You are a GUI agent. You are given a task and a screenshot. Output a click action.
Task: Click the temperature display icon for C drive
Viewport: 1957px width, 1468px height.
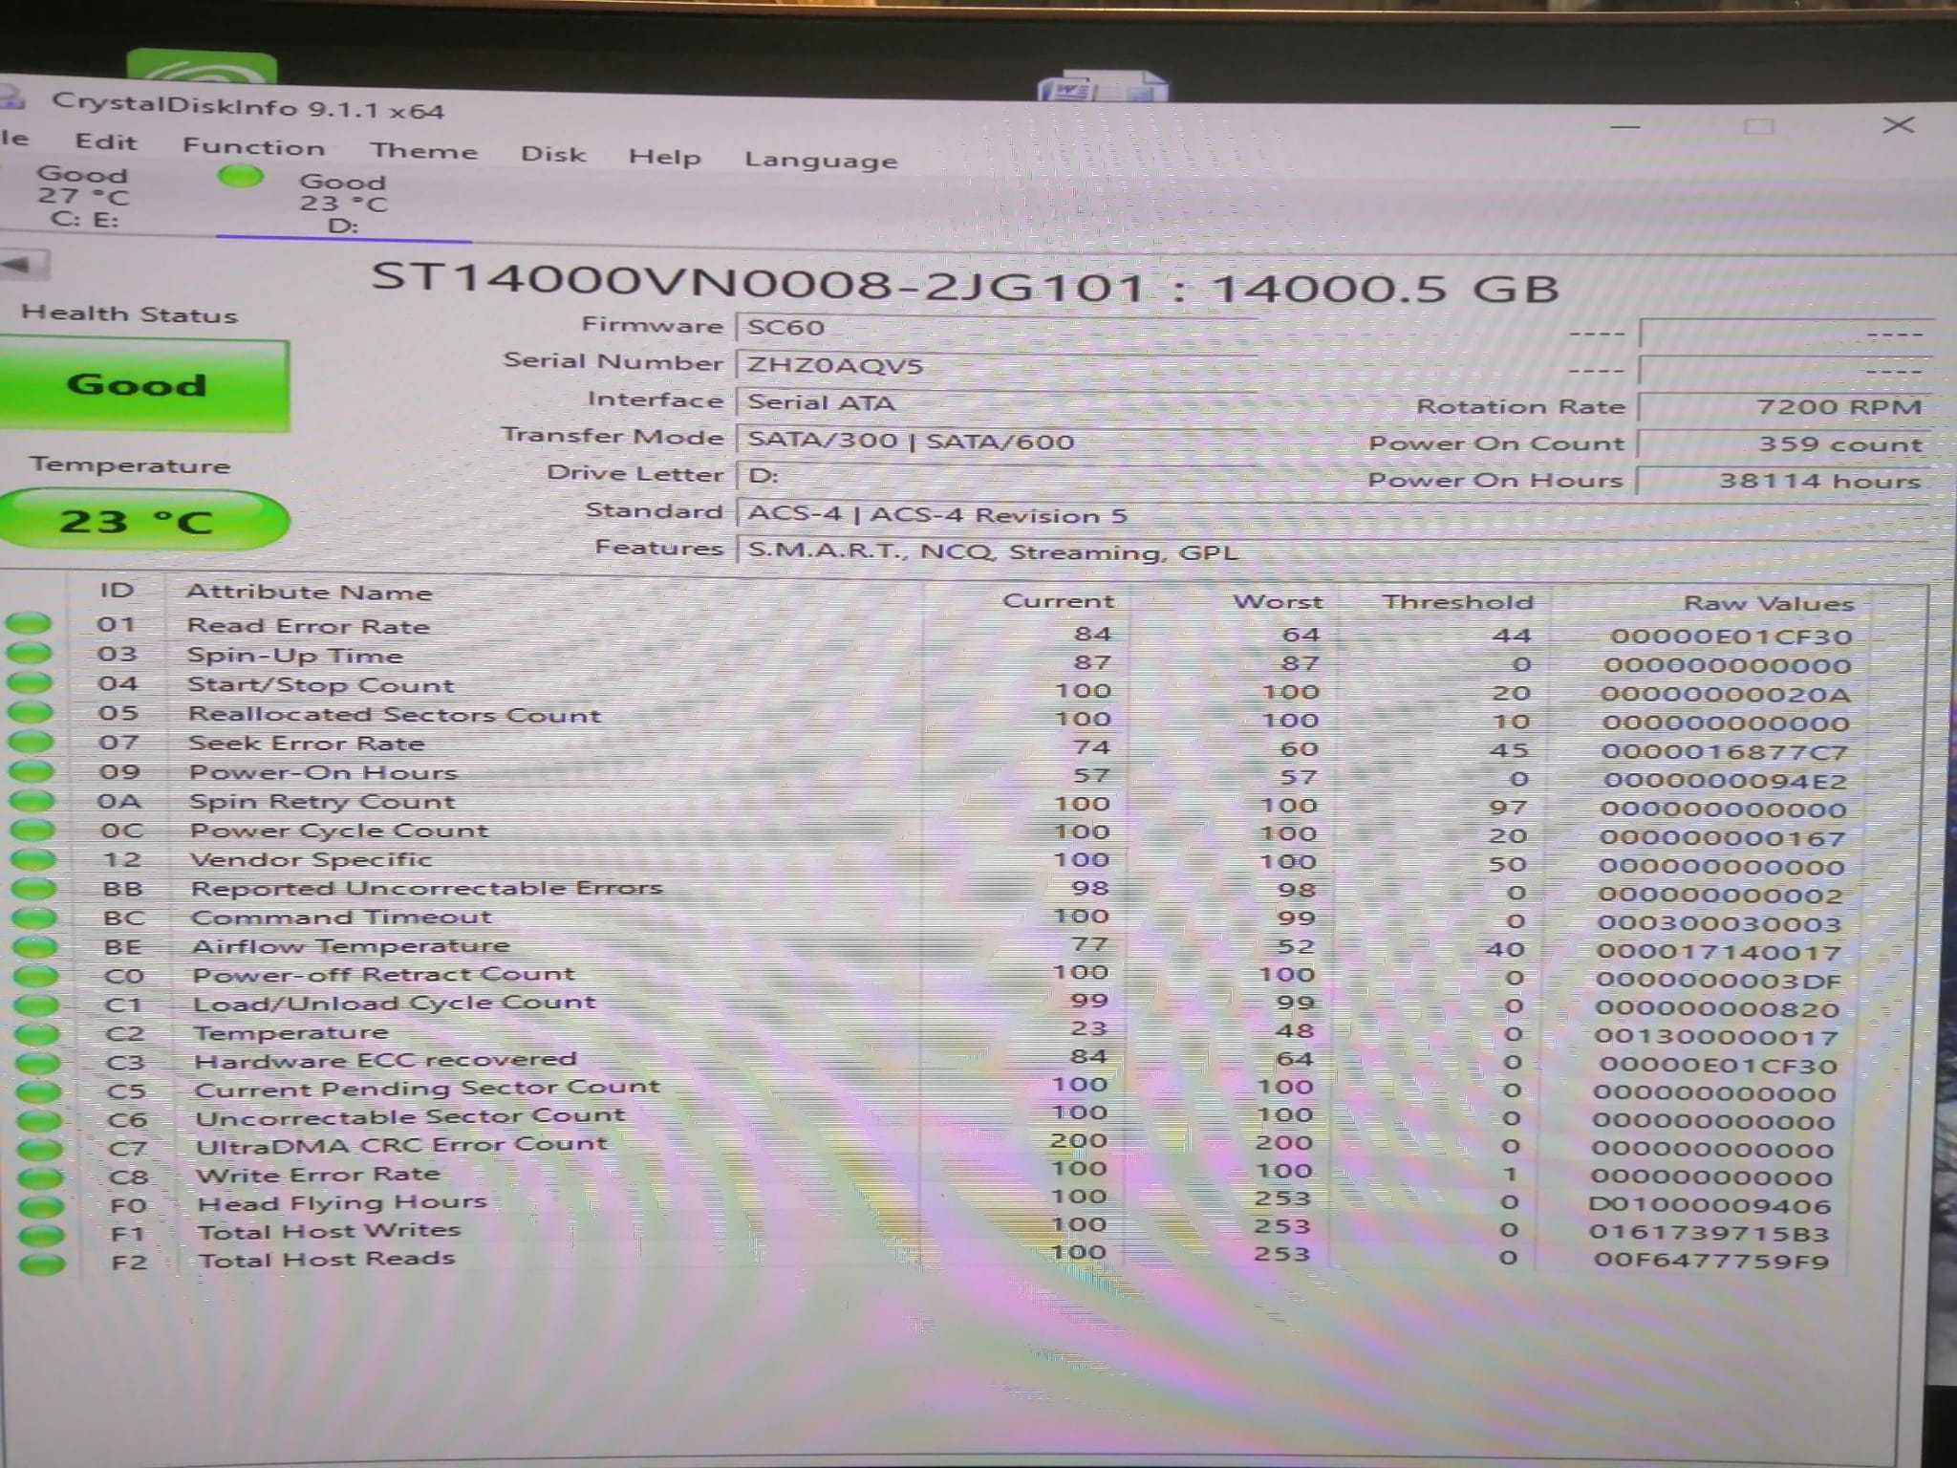click(63, 202)
